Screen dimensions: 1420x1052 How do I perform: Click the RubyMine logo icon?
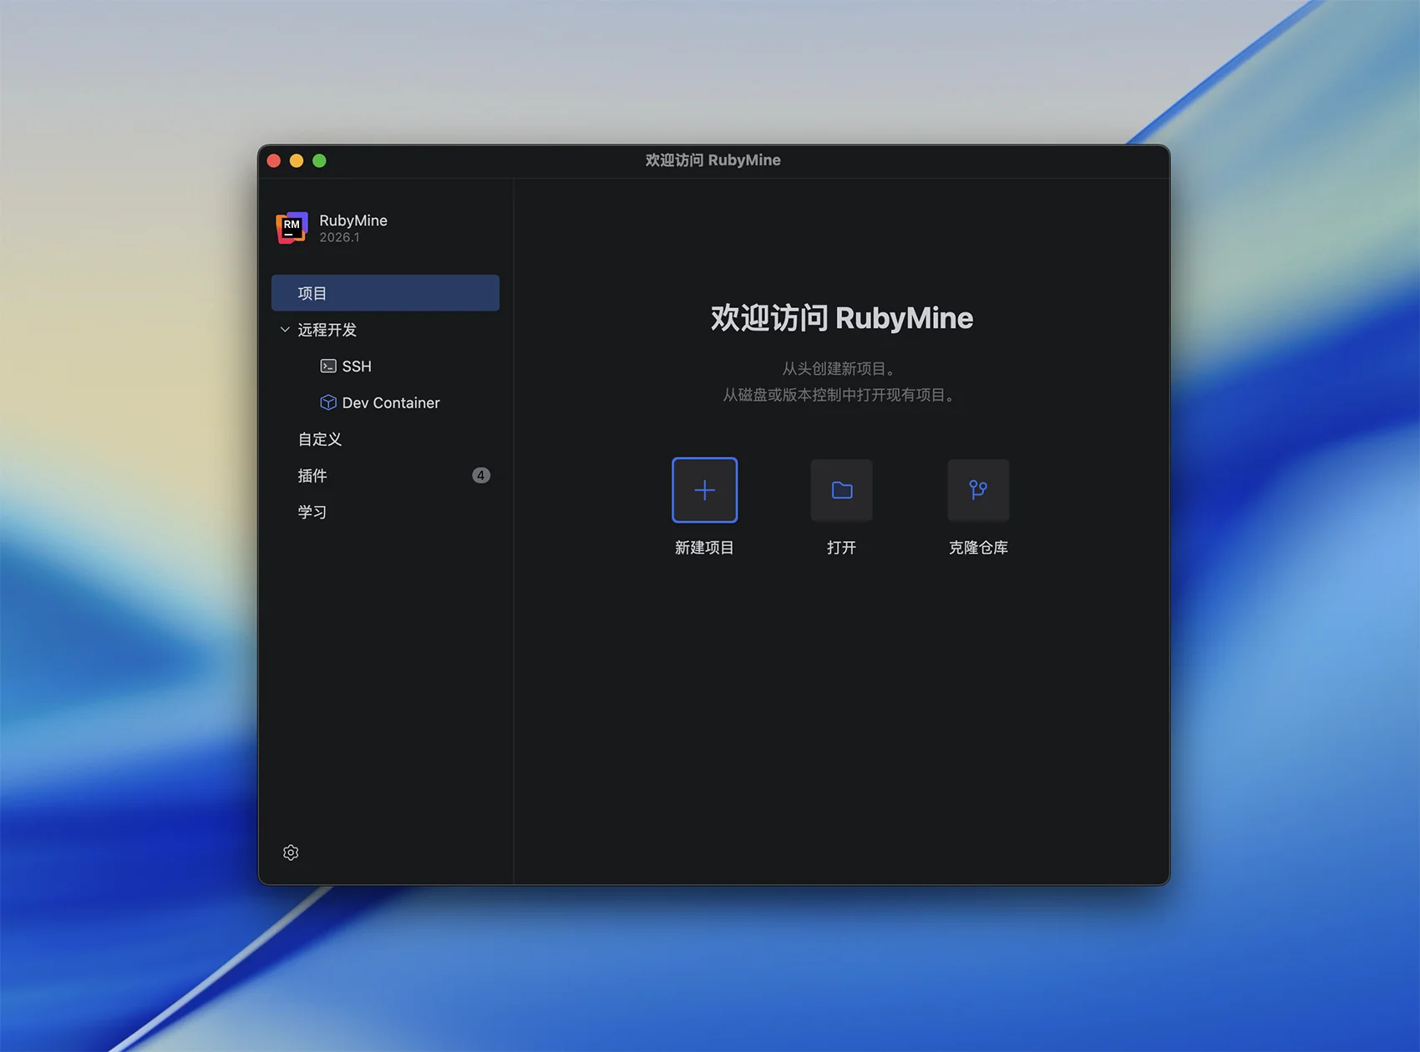pyautogui.click(x=292, y=227)
